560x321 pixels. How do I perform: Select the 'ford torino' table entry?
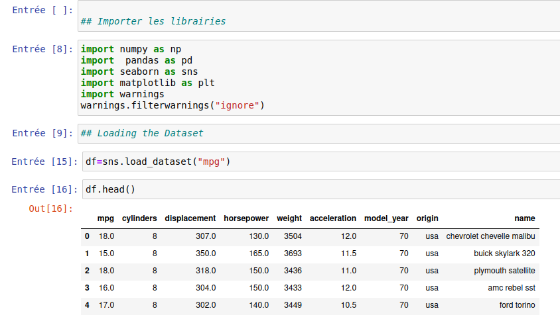pos(517,305)
